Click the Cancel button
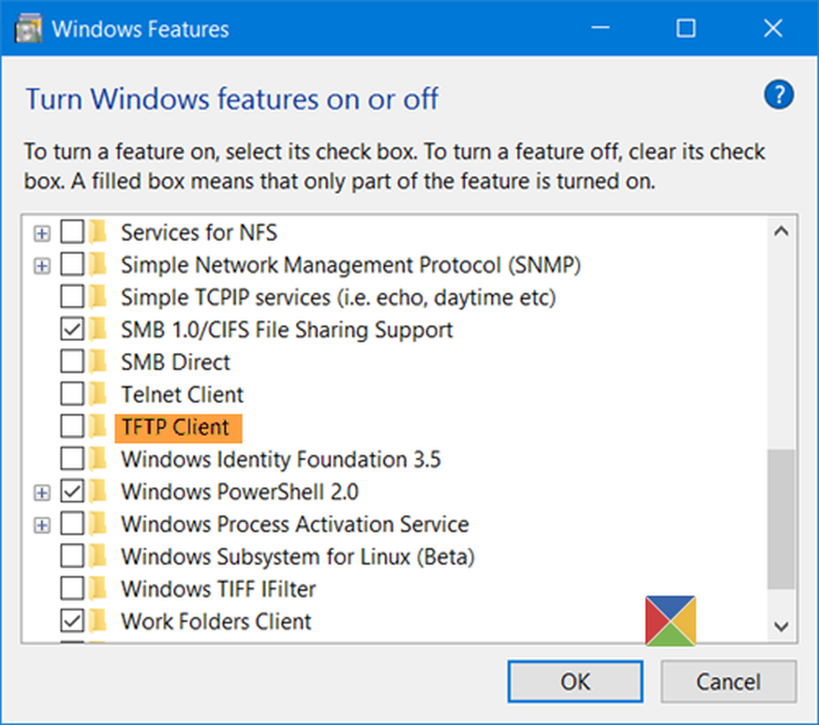The width and height of the screenshot is (819, 725). point(728,682)
